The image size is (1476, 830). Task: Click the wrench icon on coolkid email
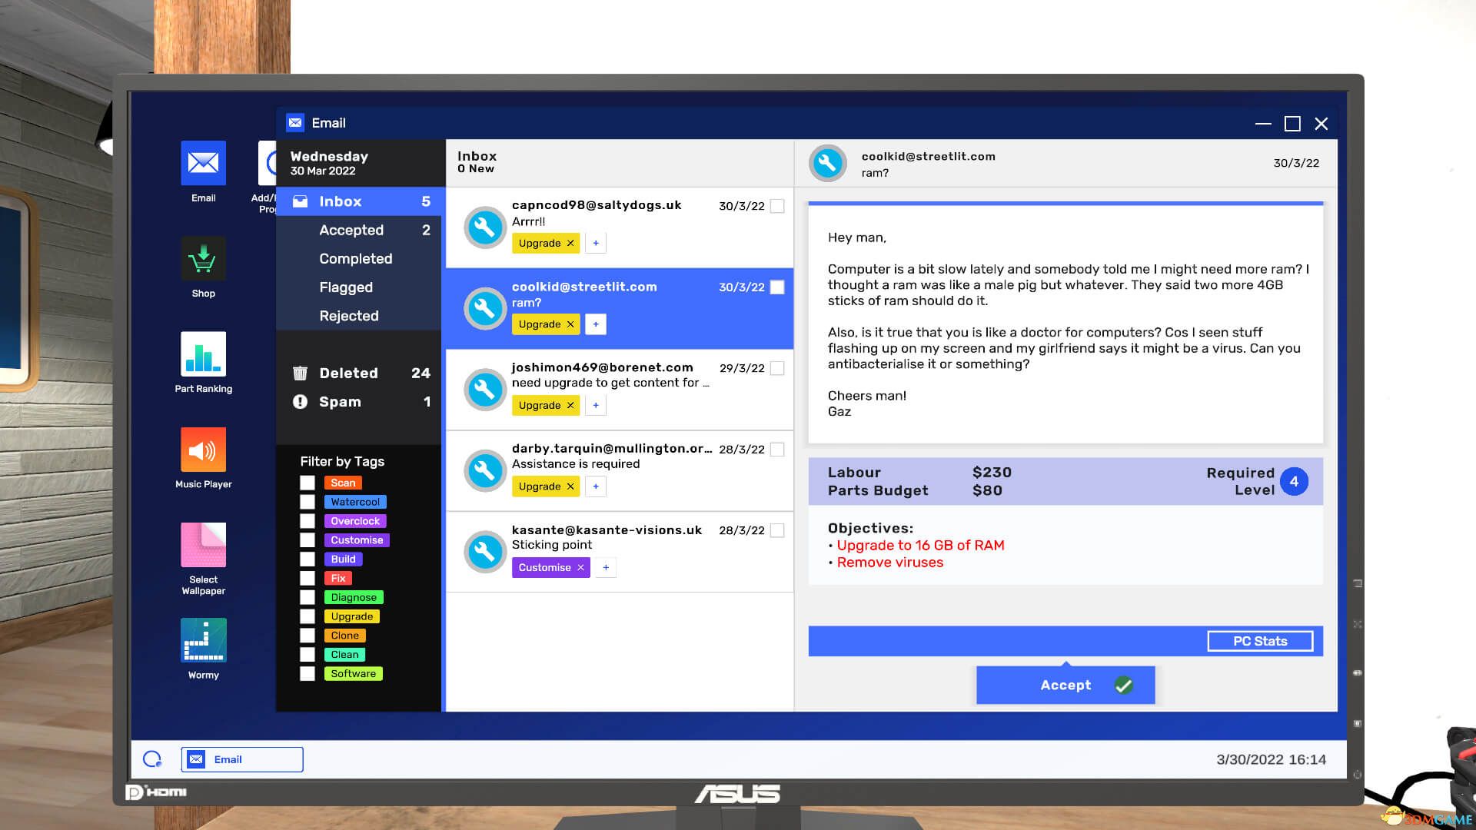coord(484,307)
